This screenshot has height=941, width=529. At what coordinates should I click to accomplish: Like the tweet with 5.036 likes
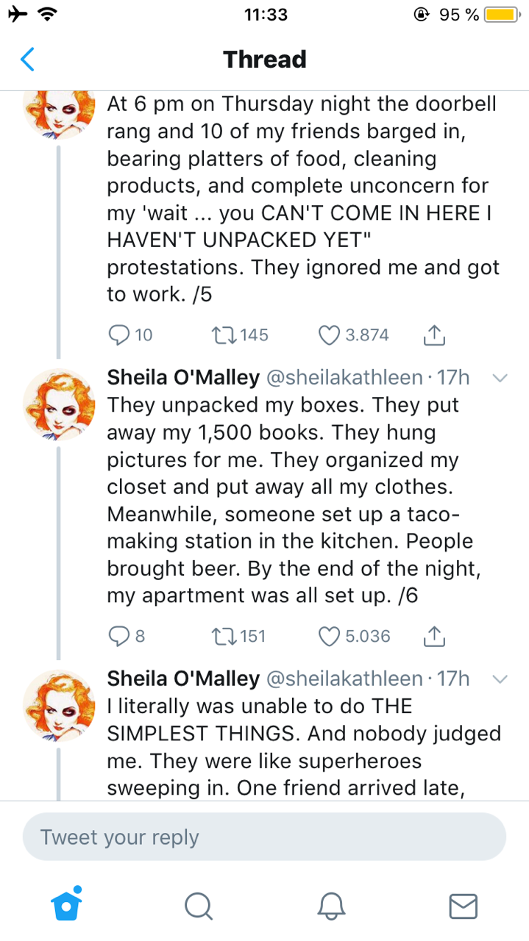pyautogui.click(x=328, y=636)
